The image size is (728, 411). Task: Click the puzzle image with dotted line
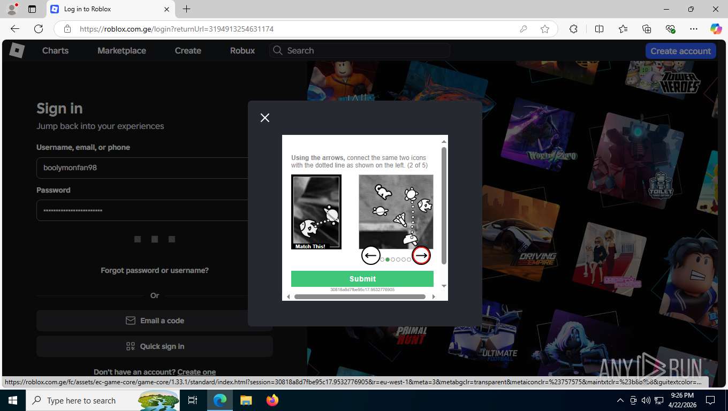pos(396,212)
